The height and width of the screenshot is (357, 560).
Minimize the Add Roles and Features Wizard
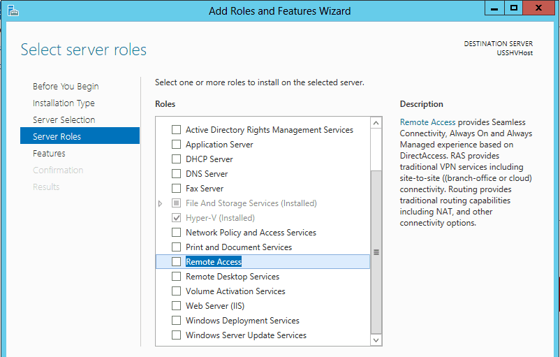tap(494, 8)
